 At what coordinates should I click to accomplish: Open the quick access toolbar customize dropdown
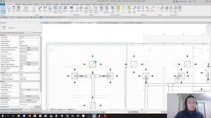click(64, 17)
